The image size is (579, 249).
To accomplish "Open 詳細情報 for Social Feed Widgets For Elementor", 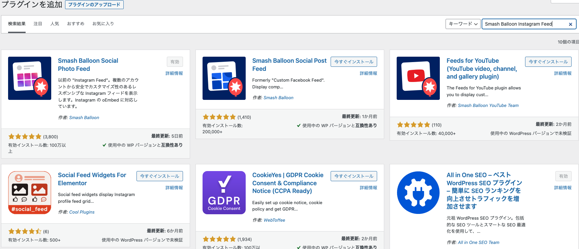I will tap(174, 188).
